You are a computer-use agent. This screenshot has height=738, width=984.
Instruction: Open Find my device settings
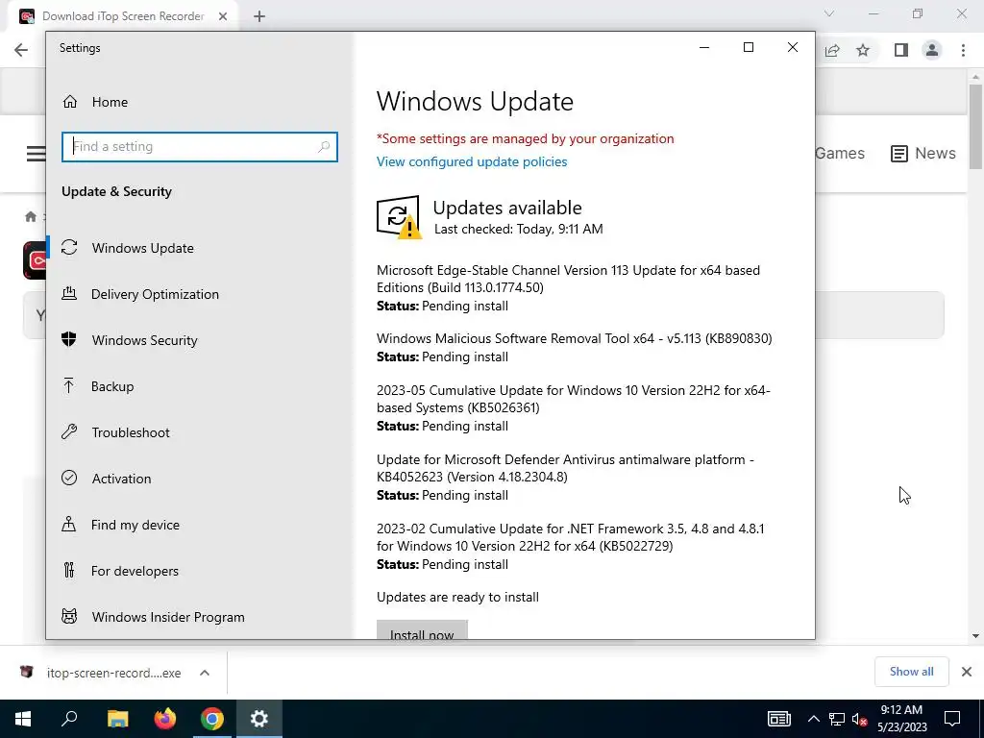pos(135,525)
